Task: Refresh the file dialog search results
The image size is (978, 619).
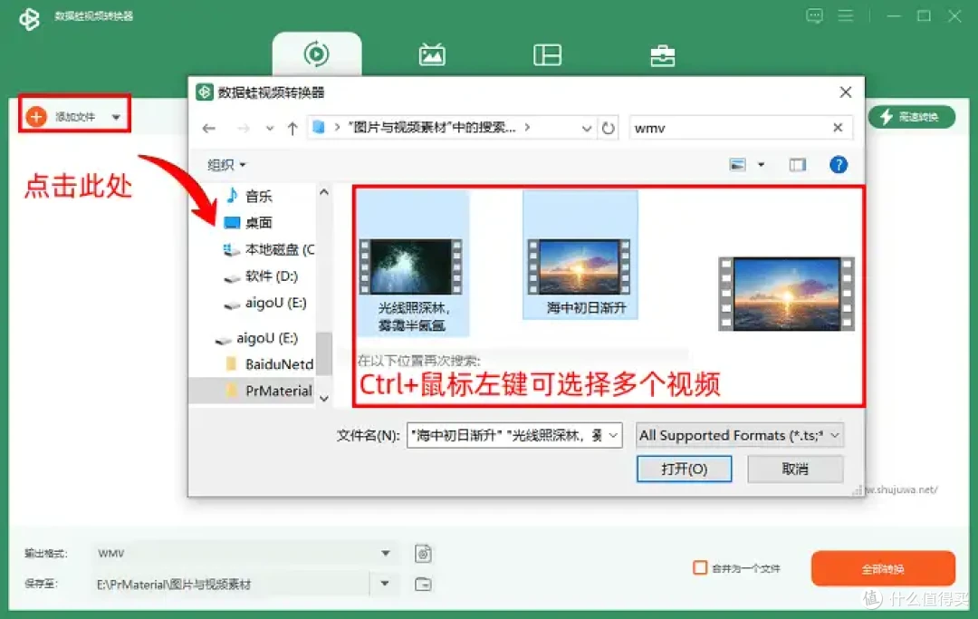Action: tap(609, 128)
